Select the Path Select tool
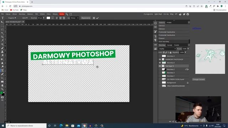This screenshot has width=228, height=128. (2, 78)
